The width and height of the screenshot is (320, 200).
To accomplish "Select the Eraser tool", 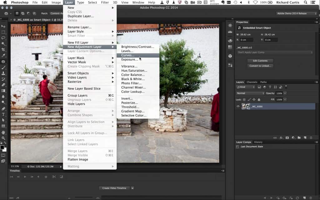I will coord(3,85).
